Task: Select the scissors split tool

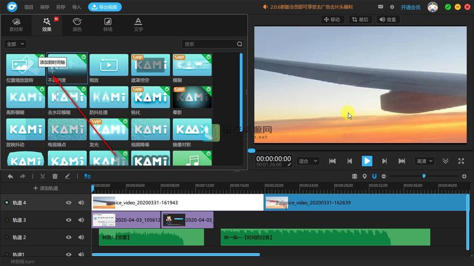Action: 43,176
